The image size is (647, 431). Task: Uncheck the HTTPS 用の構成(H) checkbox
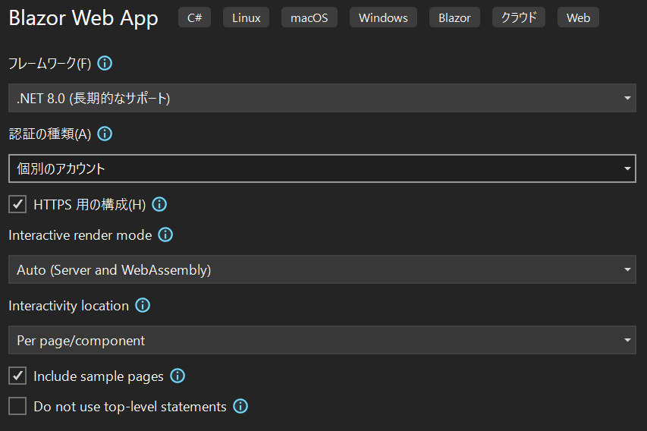[17, 204]
